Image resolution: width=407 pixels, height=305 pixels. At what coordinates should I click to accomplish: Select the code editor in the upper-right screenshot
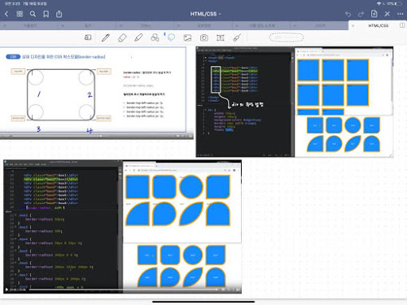click(x=245, y=102)
